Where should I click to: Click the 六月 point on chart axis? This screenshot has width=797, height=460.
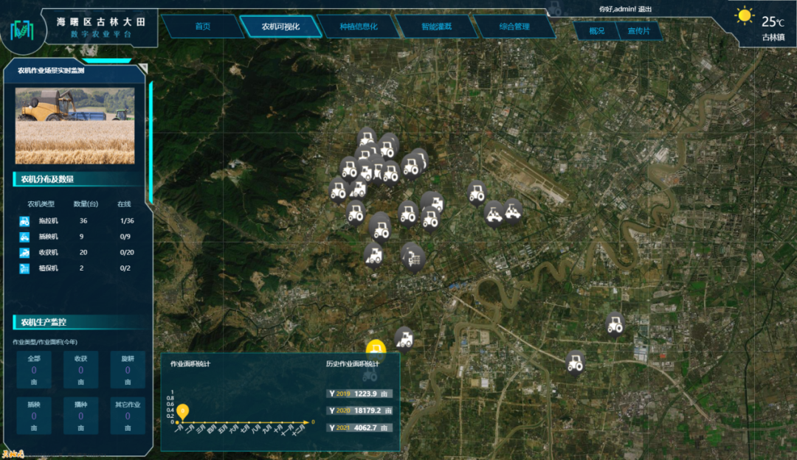[238, 422]
